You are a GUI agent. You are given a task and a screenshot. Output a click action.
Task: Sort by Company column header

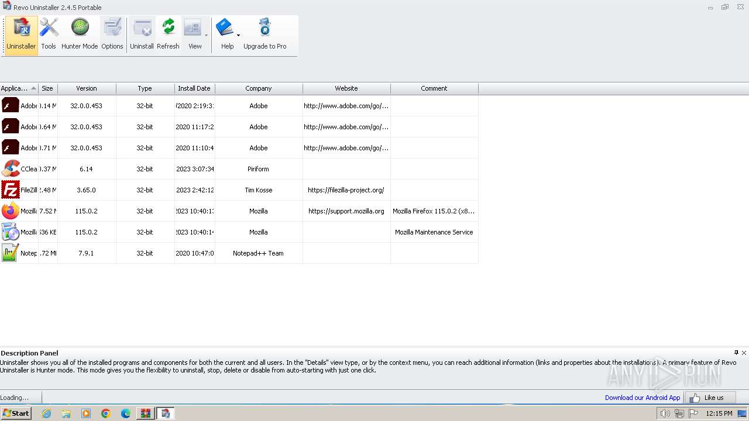coord(259,88)
